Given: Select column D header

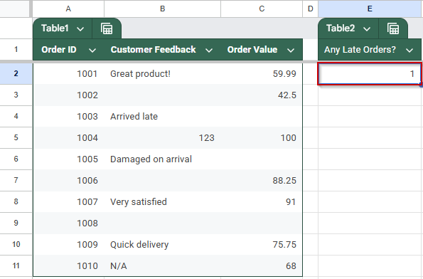Looking at the screenshot, I should click(x=311, y=9).
